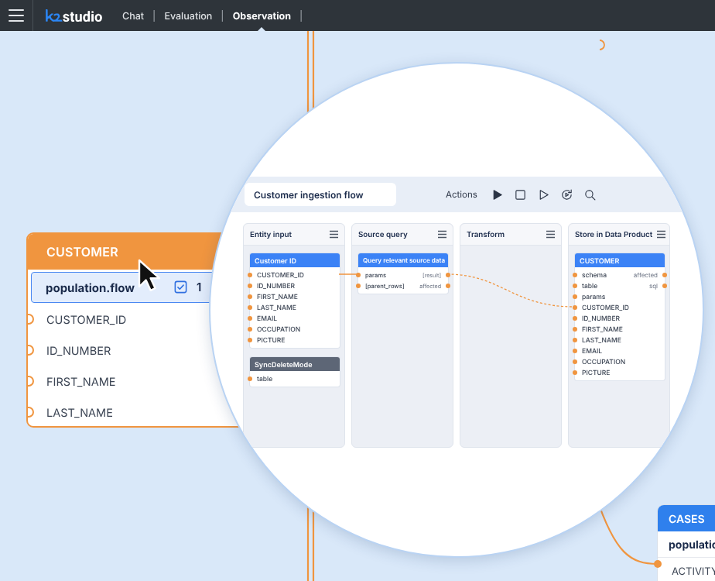This screenshot has width=715, height=581.
Task: Open the Observation tab
Action: point(262,16)
